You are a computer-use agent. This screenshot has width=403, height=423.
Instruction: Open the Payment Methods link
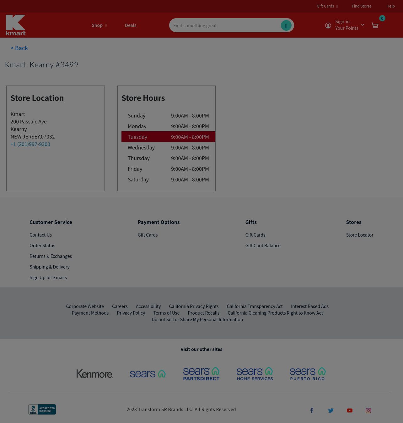click(x=90, y=313)
